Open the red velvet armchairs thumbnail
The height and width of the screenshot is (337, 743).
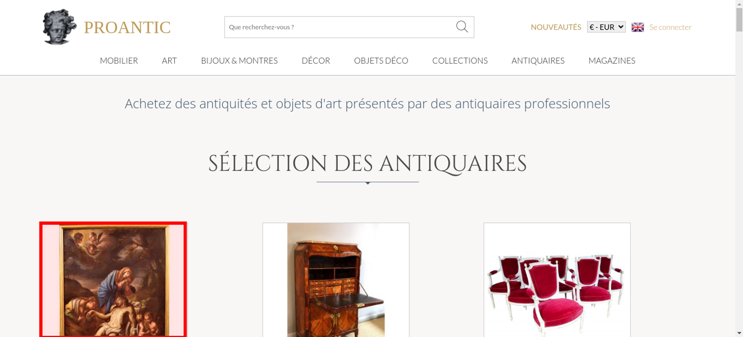[x=557, y=280]
